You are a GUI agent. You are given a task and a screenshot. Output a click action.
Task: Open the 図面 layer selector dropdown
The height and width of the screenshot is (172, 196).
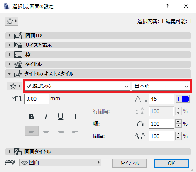click(x=60, y=162)
